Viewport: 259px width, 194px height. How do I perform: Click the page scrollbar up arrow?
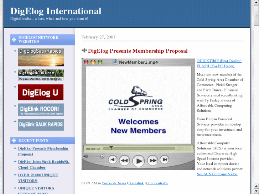(x=256, y=2)
